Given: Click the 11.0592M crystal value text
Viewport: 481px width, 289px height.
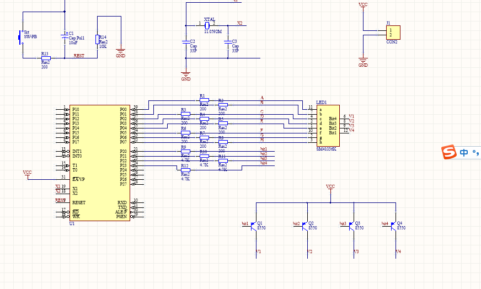Looking at the screenshot, I should tap(213, 31).
